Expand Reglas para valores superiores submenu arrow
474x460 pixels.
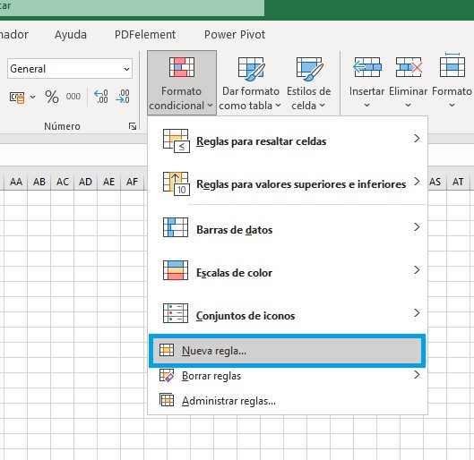417,182
